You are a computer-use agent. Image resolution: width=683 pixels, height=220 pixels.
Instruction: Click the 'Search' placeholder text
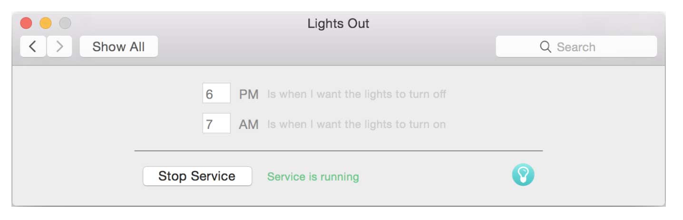pos(576,47)
